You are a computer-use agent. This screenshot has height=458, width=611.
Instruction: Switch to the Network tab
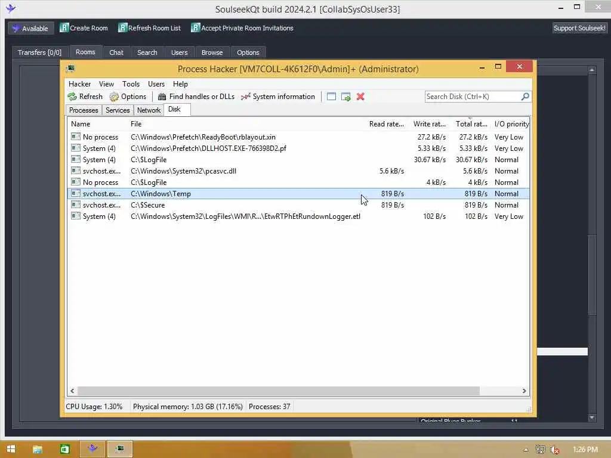coord(149,110)
